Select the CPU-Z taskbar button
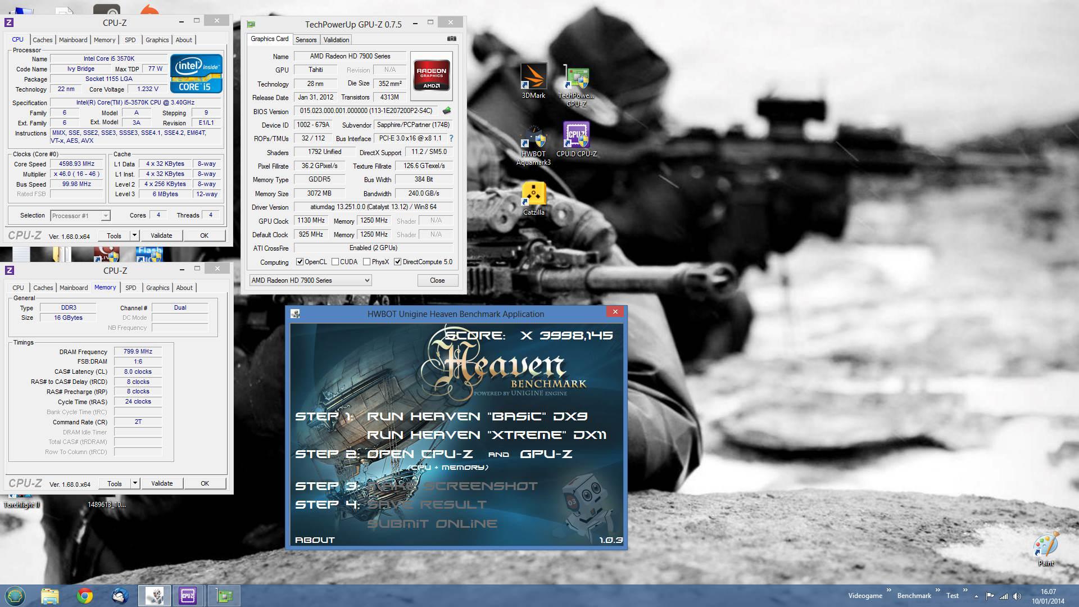 tap(188, 596)
